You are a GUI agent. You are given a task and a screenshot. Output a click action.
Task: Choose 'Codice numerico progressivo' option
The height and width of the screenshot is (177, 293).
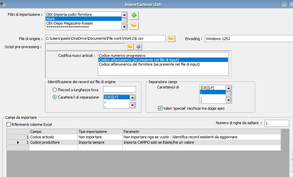pos(163,56)
